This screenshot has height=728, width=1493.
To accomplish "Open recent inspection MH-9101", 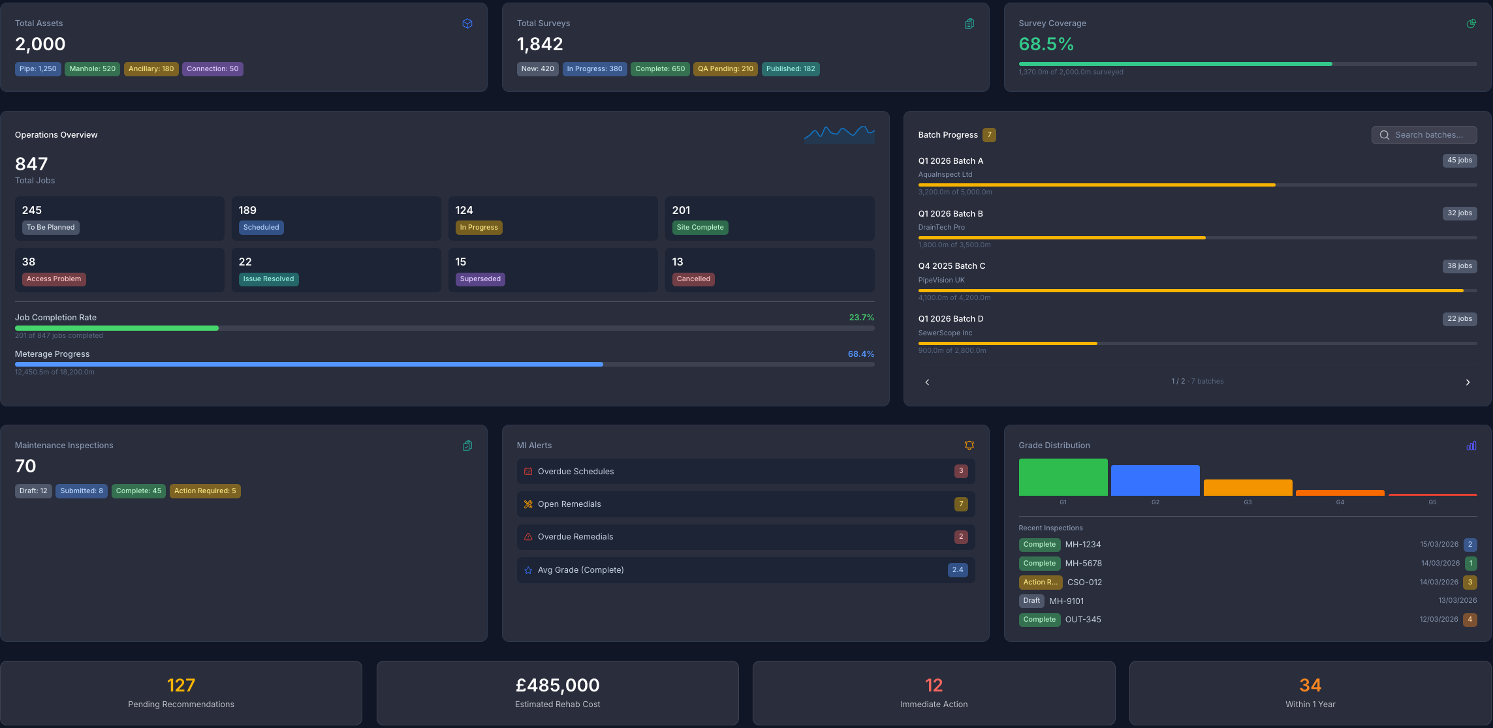I will tap(1248, 601).
